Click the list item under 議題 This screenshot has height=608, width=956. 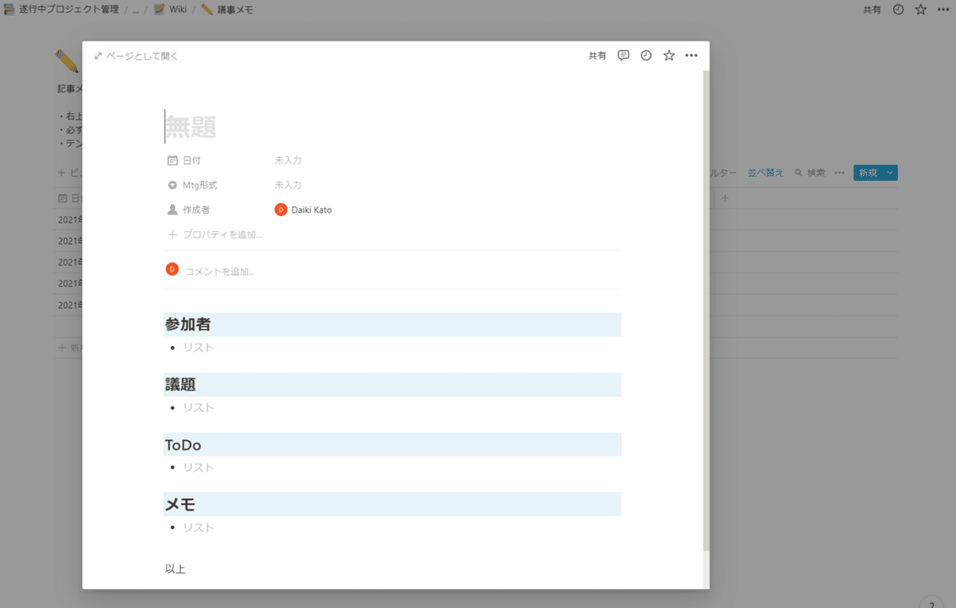199,407
